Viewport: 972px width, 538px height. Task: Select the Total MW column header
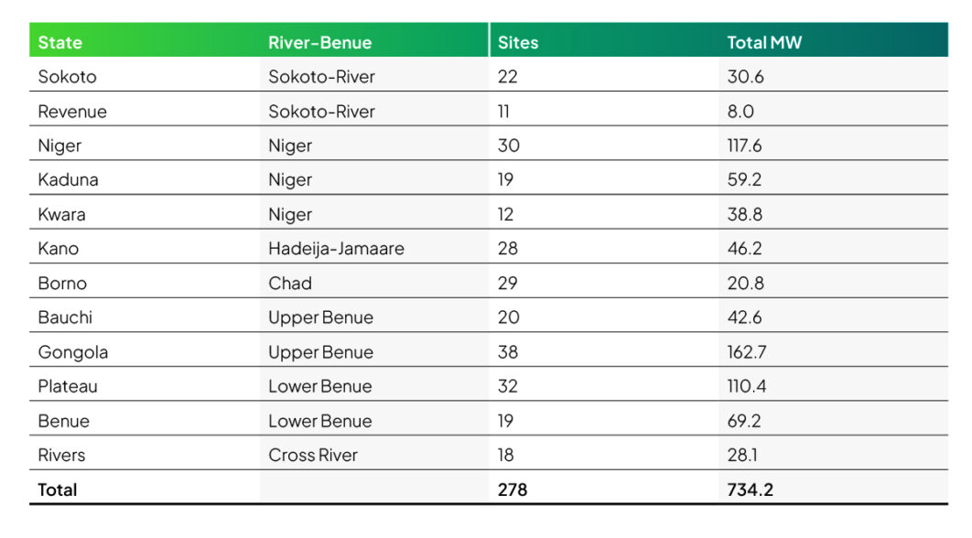764,43
